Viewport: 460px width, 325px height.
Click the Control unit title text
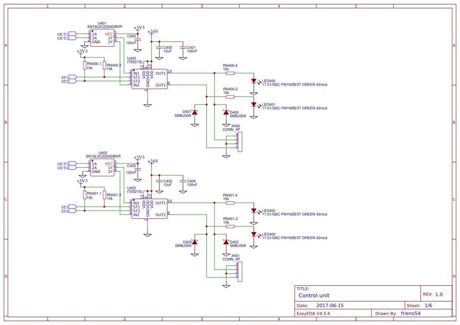pos(314,296)
